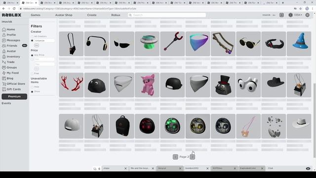Select the All Creators radio button
Viewport: 316px width, 178px height.
(x=32, y=37)
